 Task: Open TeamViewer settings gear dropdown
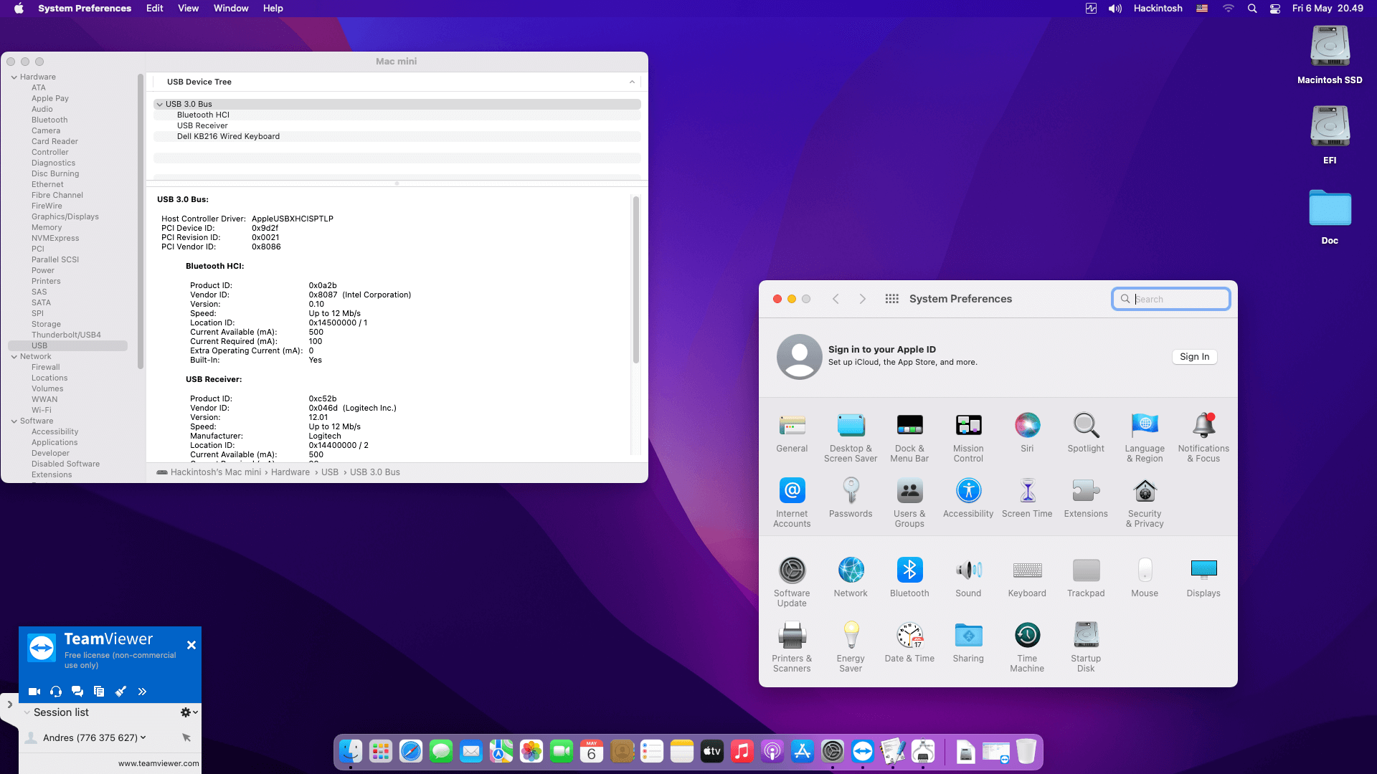[189, 712]
